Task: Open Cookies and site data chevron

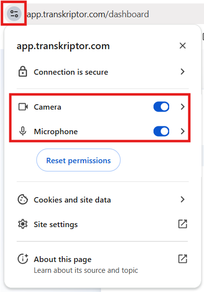Action: pyautogui.click(x=182, y=200)
